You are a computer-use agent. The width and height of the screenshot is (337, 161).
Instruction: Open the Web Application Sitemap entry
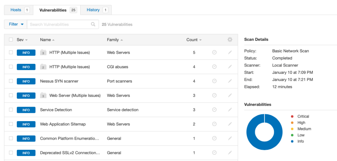click(x=63, y=124)
